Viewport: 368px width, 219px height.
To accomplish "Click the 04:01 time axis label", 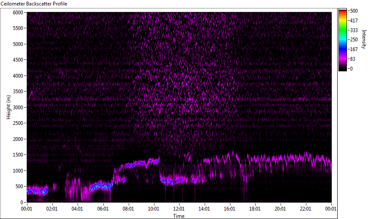I will coord(77,209).
